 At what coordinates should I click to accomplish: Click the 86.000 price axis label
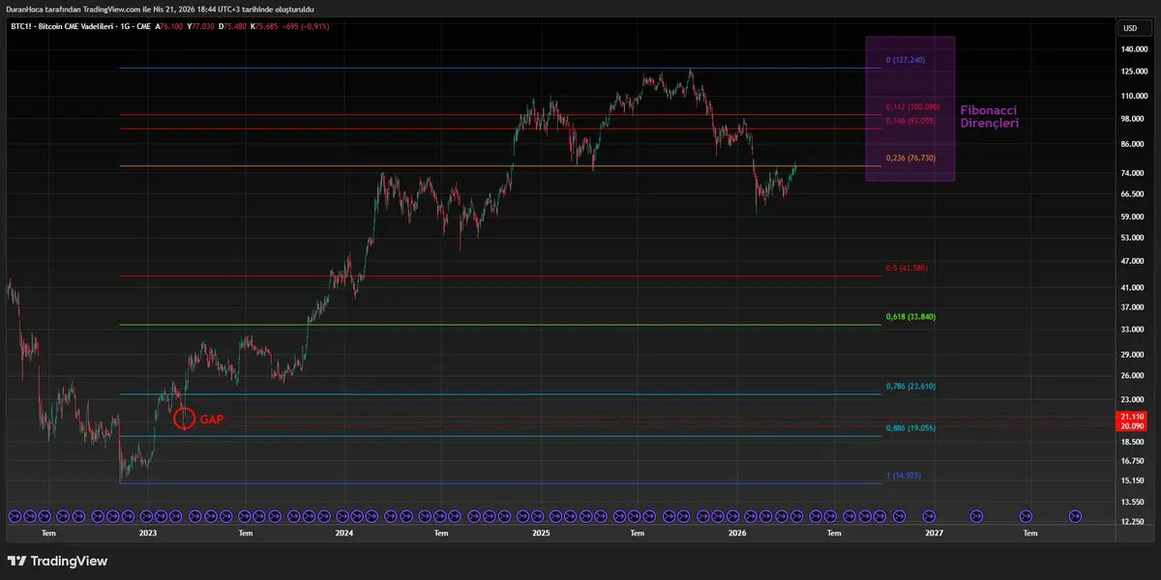1132,144
